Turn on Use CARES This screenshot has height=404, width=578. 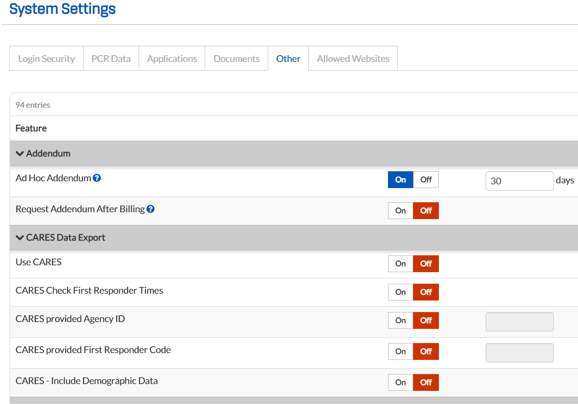point(400,264)
